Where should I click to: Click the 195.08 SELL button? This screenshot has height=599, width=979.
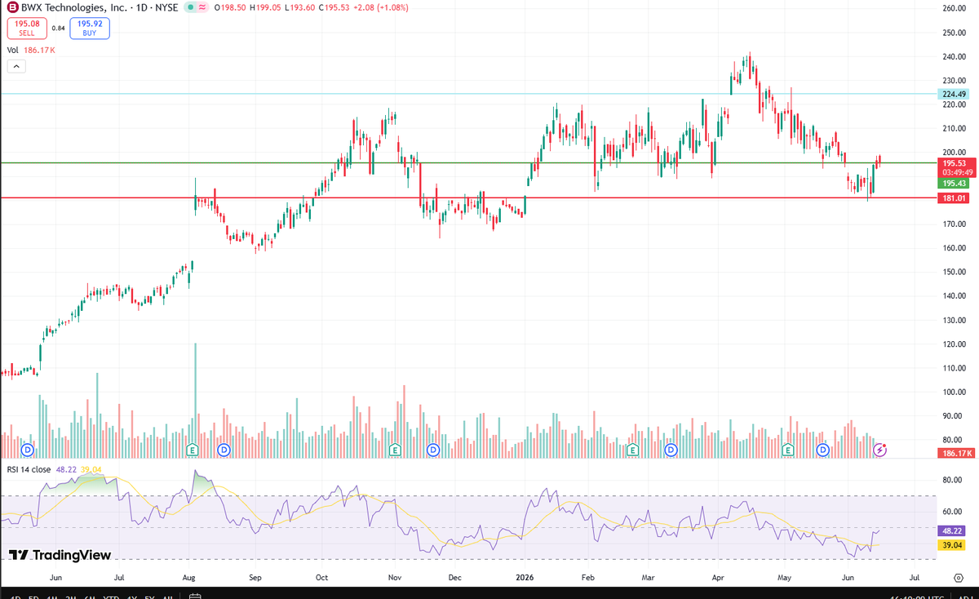(x=26, y=29)
